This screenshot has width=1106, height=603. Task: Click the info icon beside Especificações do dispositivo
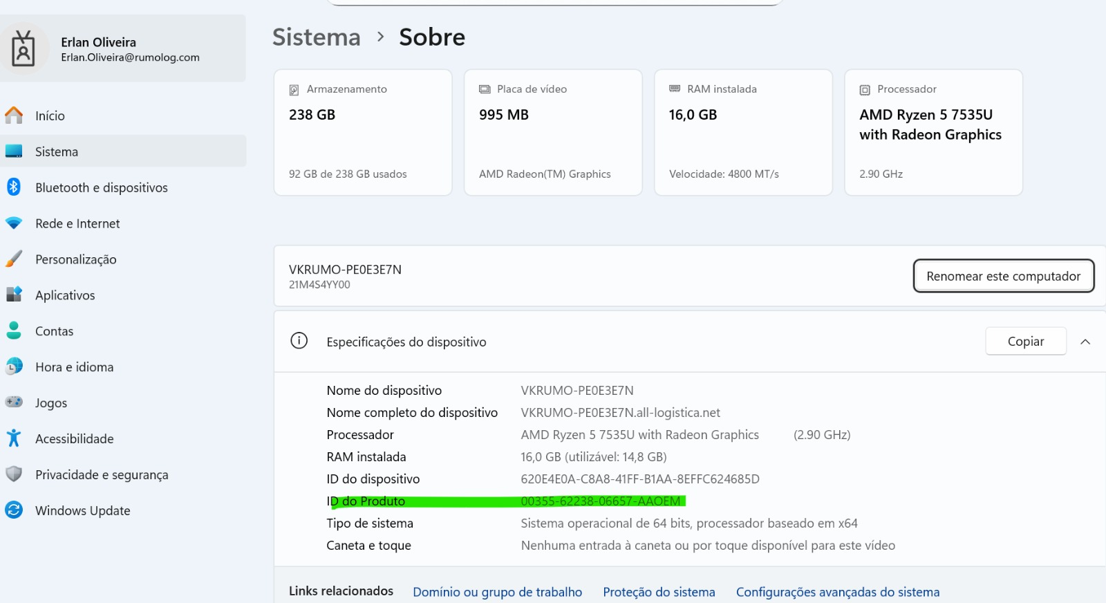[x=299, y=341]
